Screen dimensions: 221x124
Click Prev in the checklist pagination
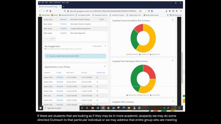coord(47,39)
